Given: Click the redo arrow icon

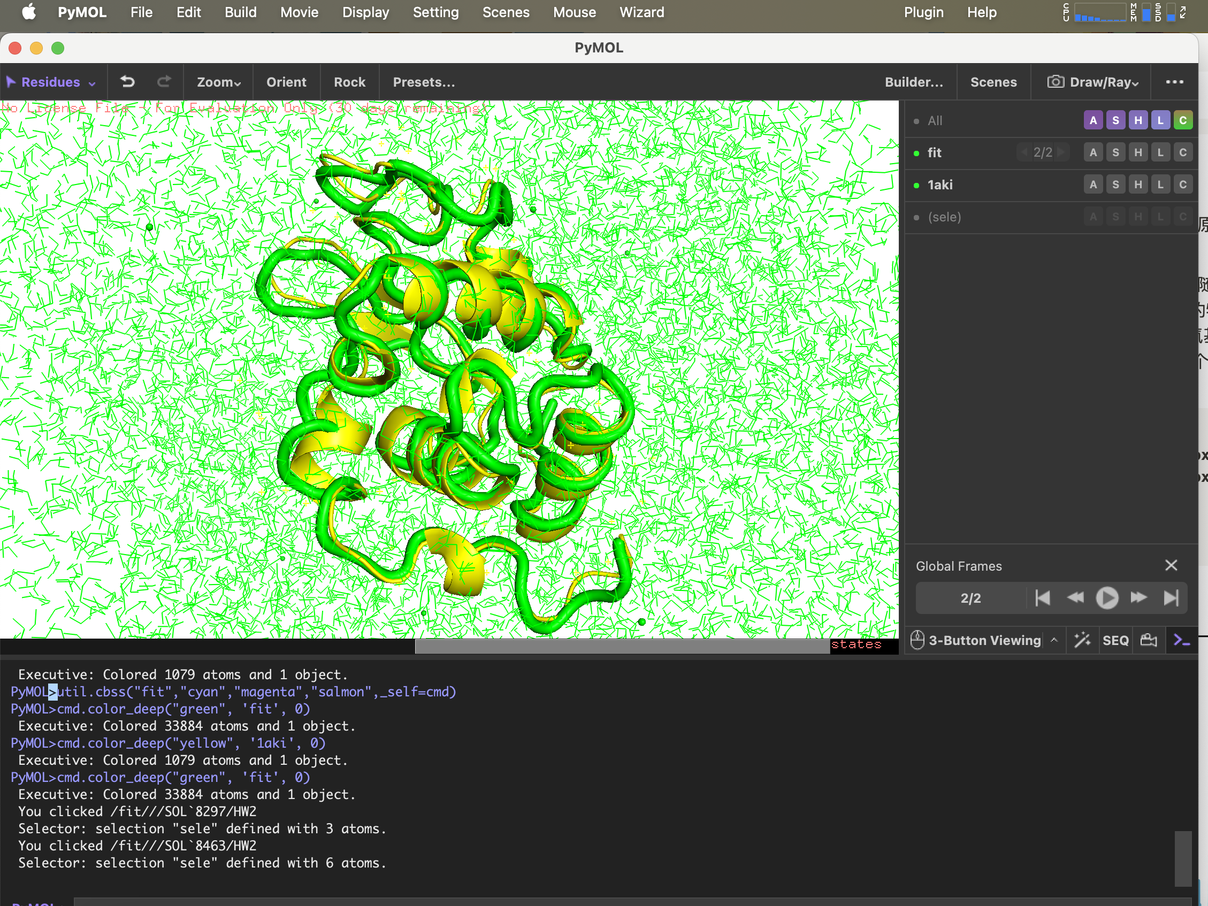Looking at the screenshot, I should tap(164, 82).
